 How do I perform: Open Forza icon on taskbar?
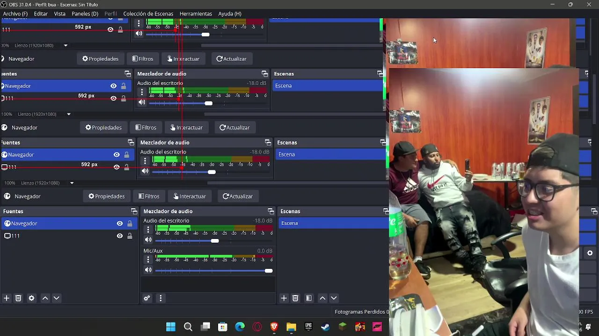click(x=377, y=327)
